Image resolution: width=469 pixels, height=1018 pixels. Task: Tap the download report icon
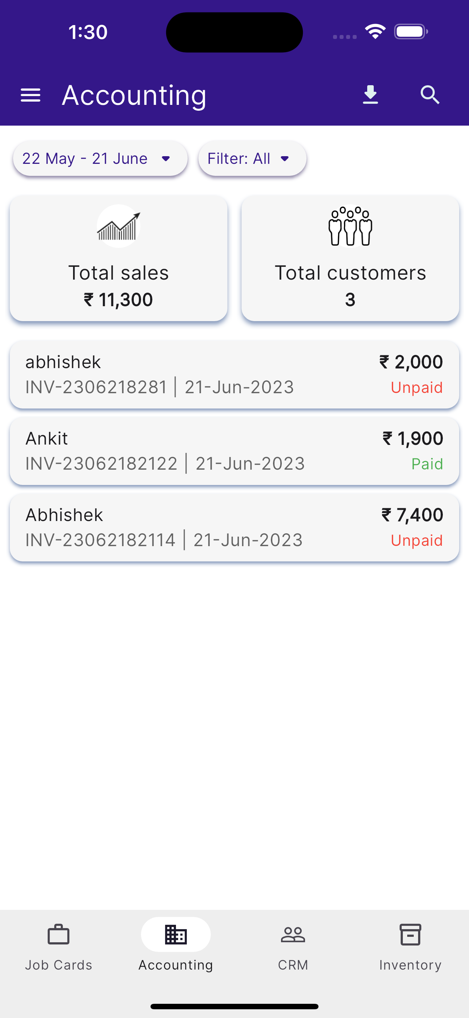click(370, 95)
